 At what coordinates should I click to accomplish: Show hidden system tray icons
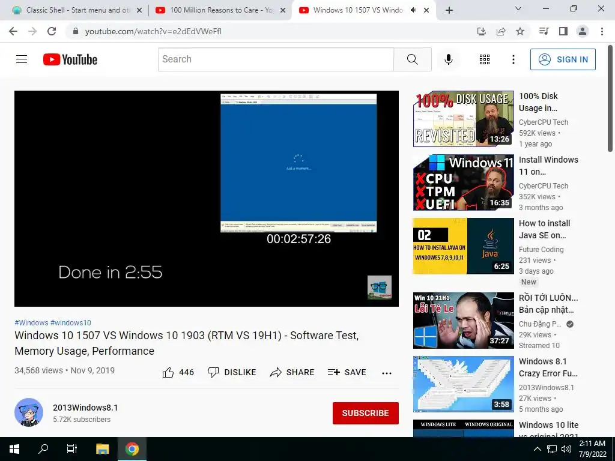pyautogui.click(x=538, y=449)
